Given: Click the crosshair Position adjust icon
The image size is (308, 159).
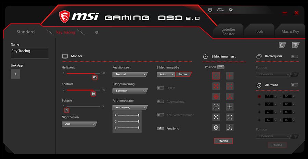Looking at the screenshot, I should 221,67.
